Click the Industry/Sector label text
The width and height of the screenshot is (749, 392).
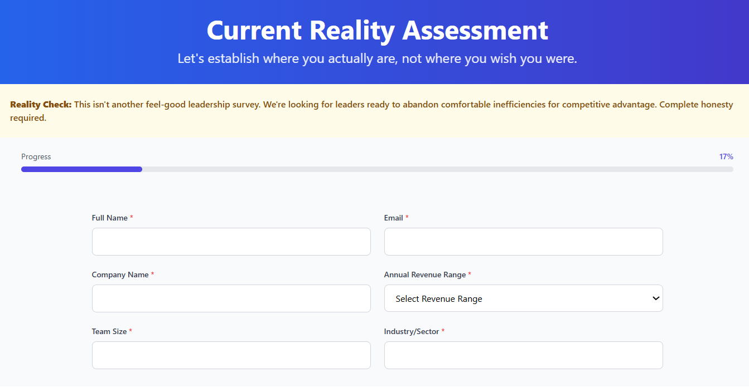click(x=412, y=331)
